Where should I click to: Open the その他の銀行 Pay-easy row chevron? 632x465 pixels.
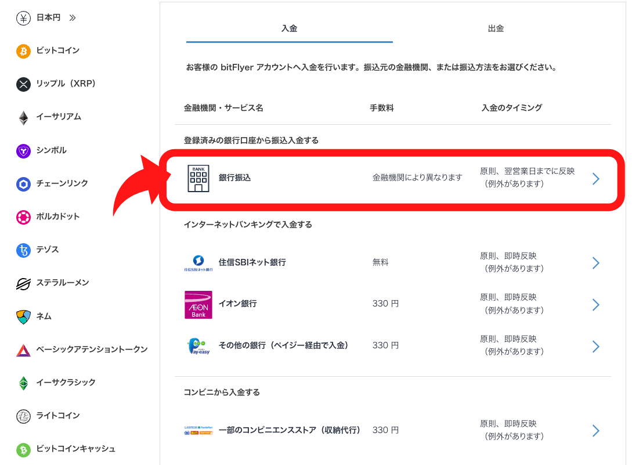click(x=596, y=347)
